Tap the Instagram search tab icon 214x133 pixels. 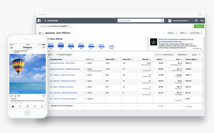[x=20, y=106]
